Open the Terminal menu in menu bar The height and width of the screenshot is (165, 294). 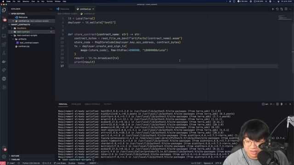pyautogui.click(x=50, y=1)
